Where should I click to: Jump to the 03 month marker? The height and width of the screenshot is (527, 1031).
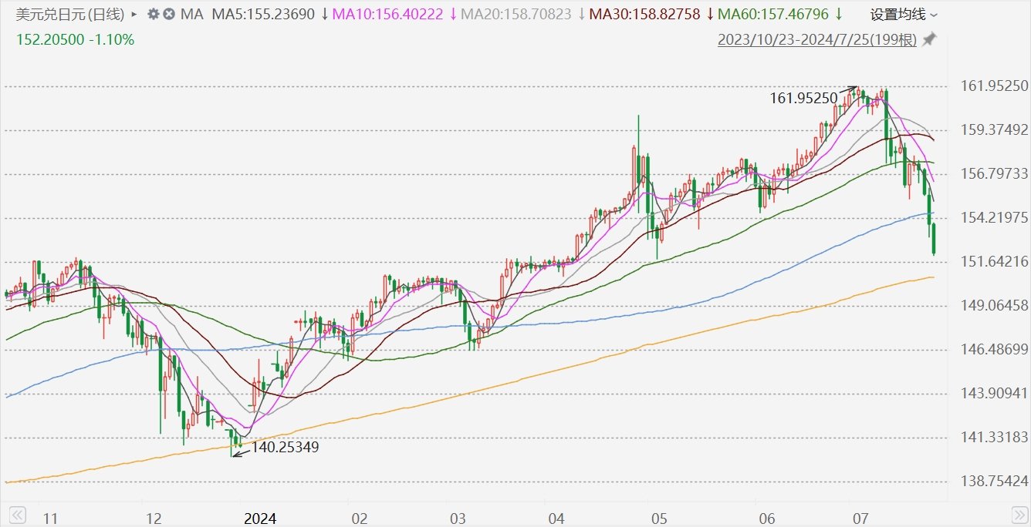point(457,517)
